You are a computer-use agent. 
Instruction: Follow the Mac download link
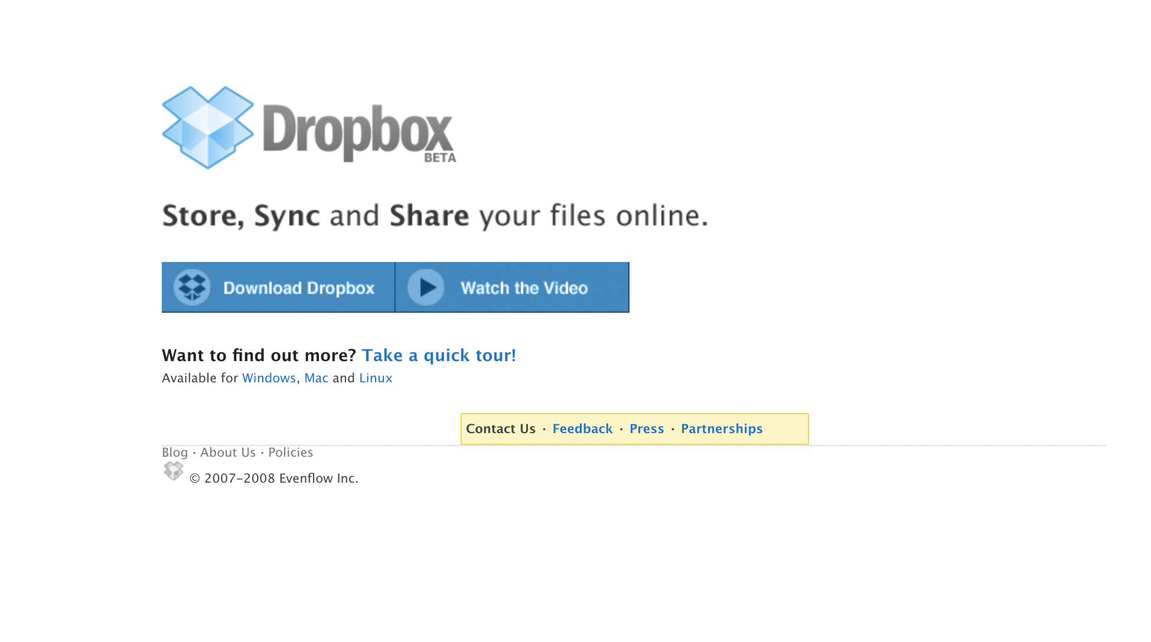(316, 378)
